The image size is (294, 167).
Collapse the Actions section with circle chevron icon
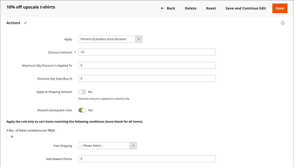283,23
